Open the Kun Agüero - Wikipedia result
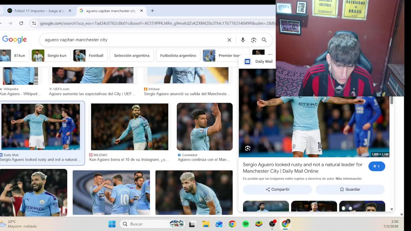 point(21,94)
